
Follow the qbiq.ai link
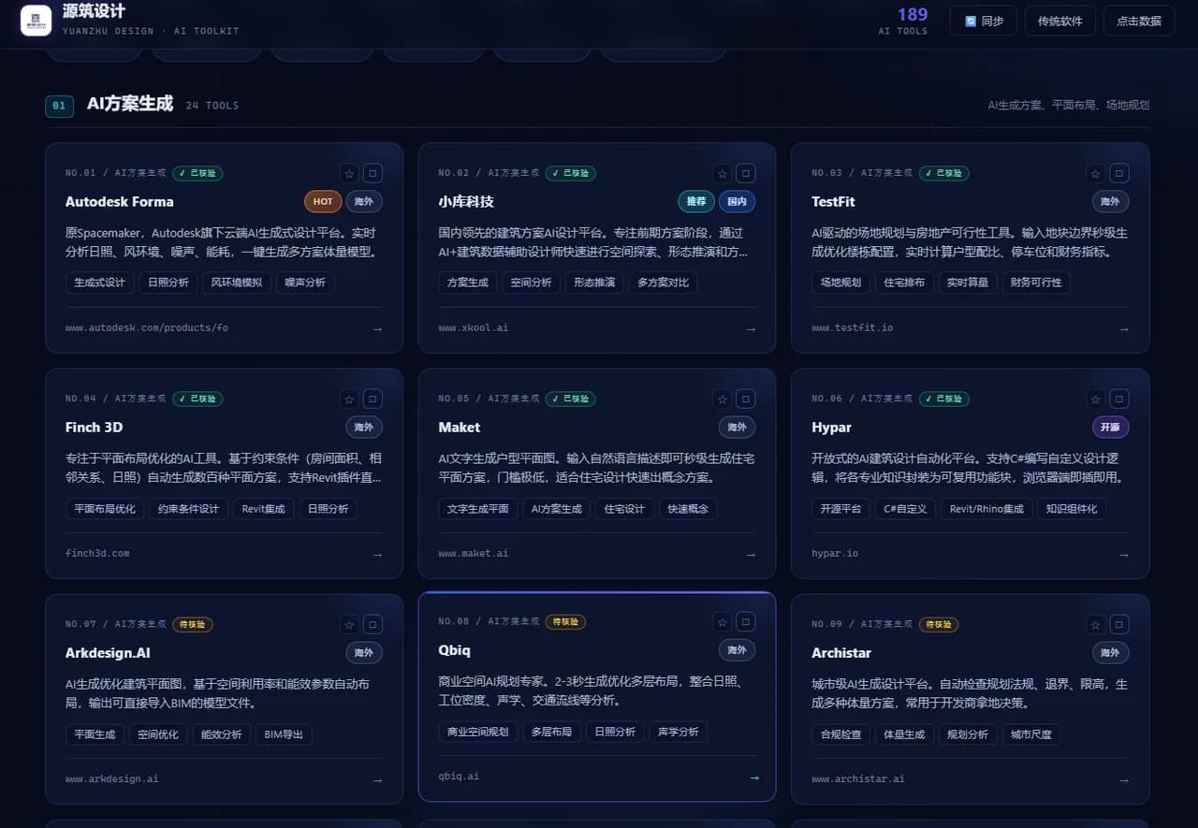click(x=459, y=777)
